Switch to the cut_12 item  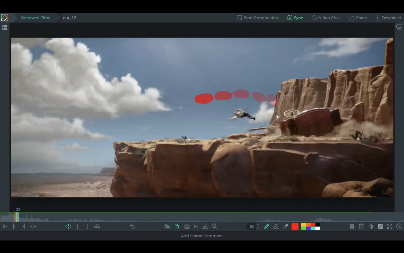coord(69,18)
